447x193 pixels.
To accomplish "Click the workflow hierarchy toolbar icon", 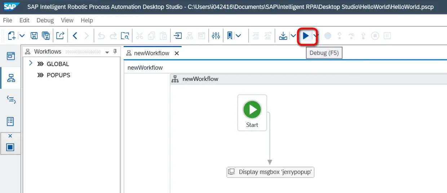I will pos(190,36).
